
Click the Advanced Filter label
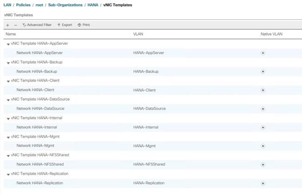[39, 25]
